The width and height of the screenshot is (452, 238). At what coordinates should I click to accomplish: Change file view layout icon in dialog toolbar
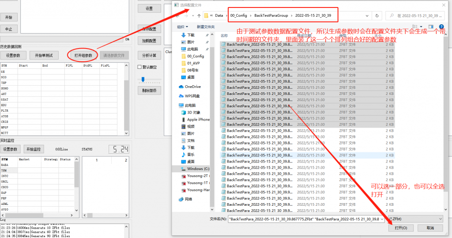point(415,27)
